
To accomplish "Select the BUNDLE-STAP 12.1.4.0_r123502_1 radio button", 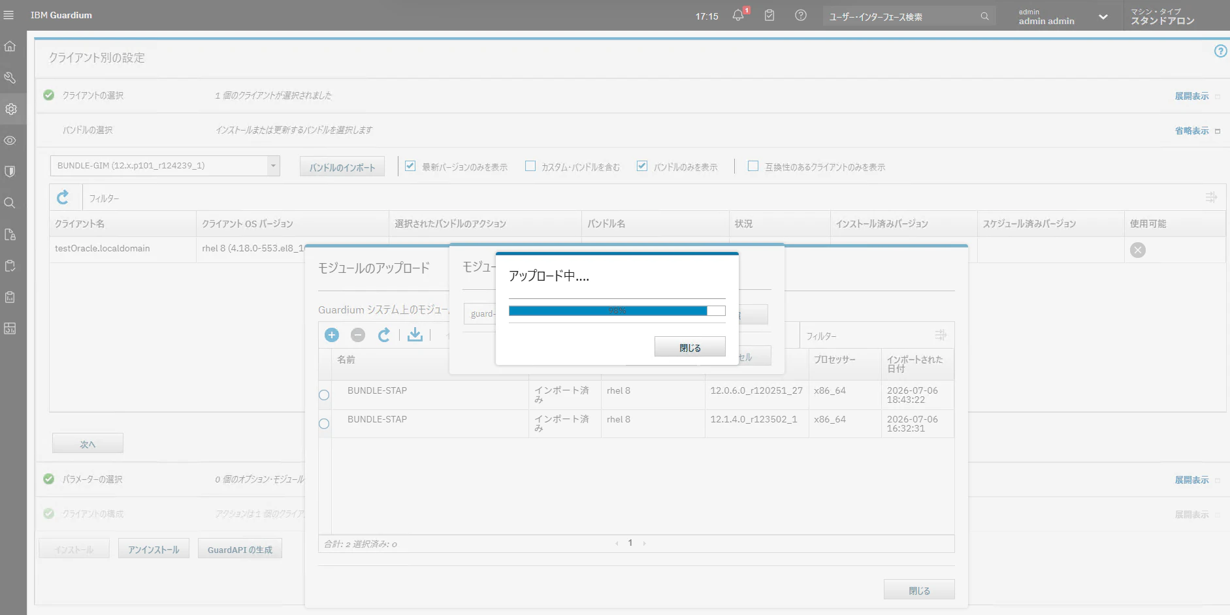I will point(324,424).
